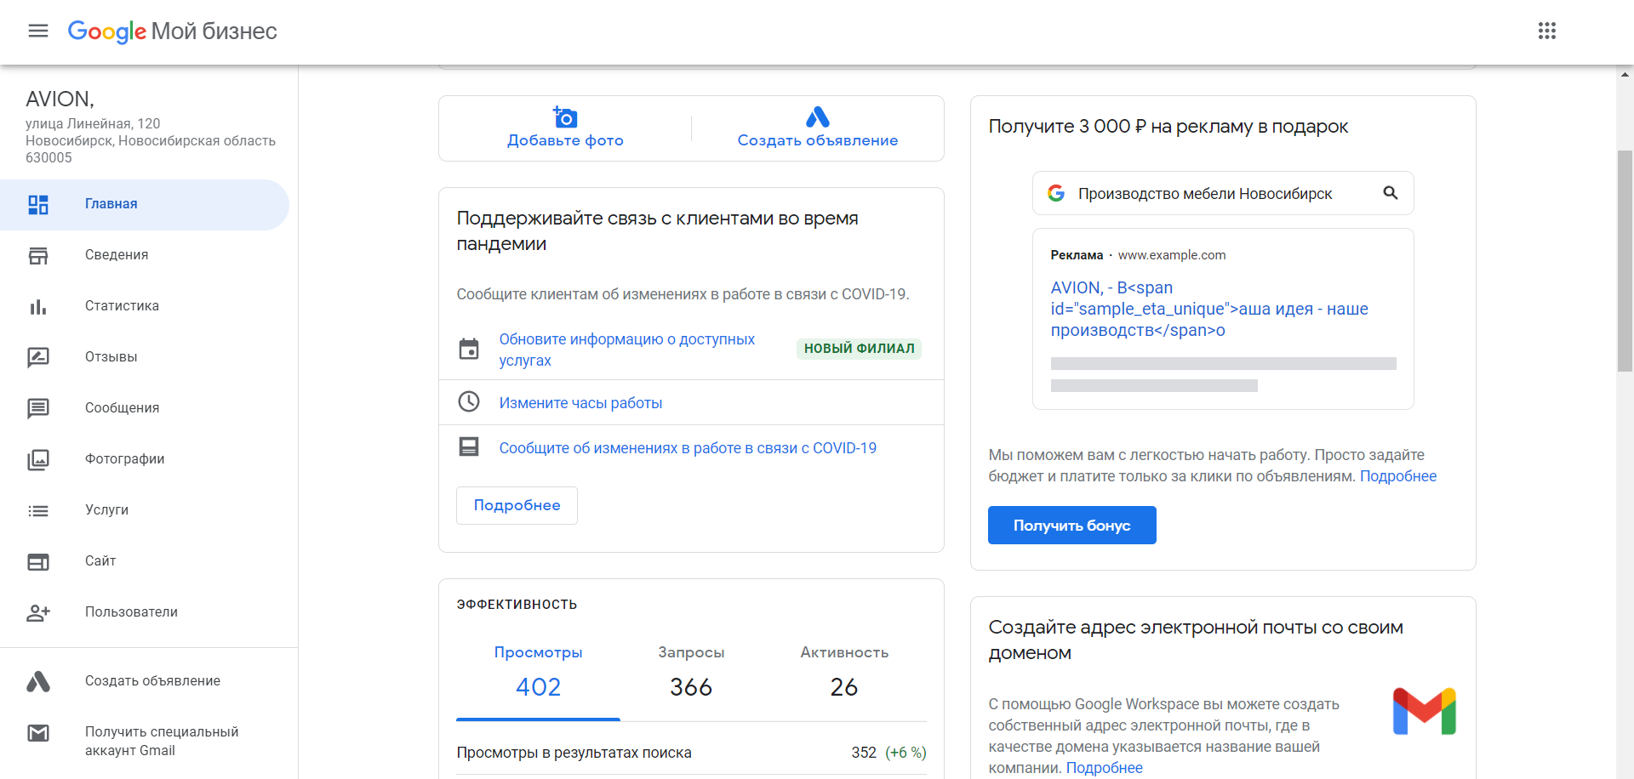Click the Пользователи add-person icon
This screenshot has width=1634, height=779.
[38, 612]
